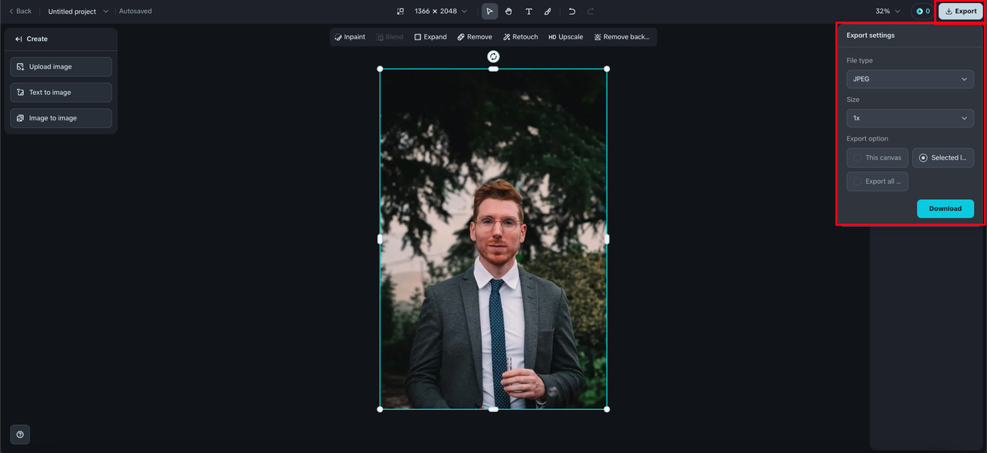View the credits counter showing 0

click(922, 12)
